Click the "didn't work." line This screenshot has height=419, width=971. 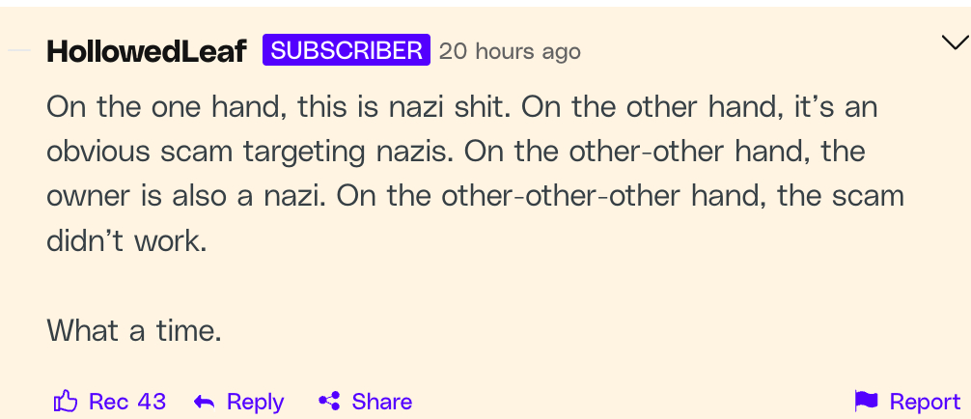[x=126, y=240]
